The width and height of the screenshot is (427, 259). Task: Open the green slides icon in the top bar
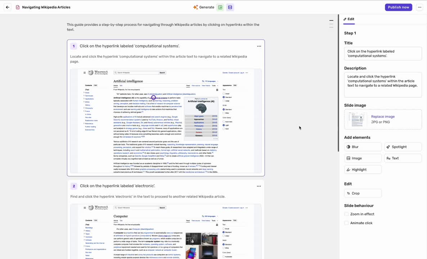click(220, 7)
